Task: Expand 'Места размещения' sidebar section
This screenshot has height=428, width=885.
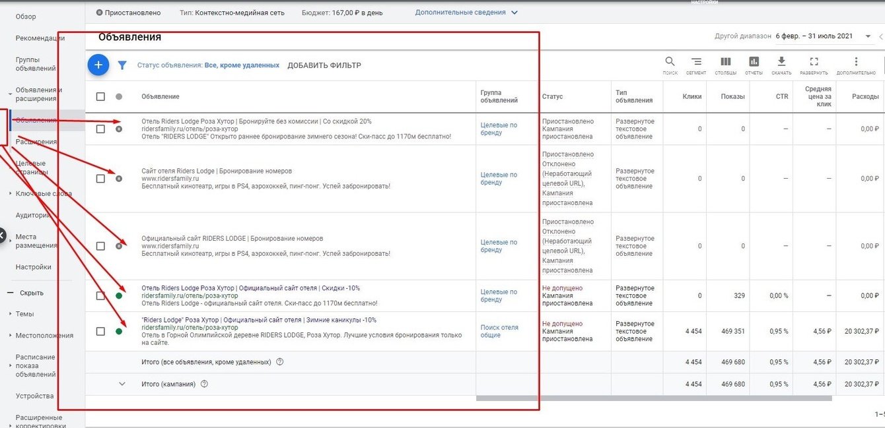Action: point(10,241)
